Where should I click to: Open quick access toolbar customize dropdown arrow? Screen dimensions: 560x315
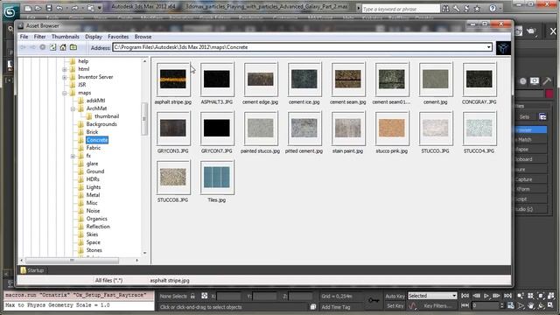point(100,8)
